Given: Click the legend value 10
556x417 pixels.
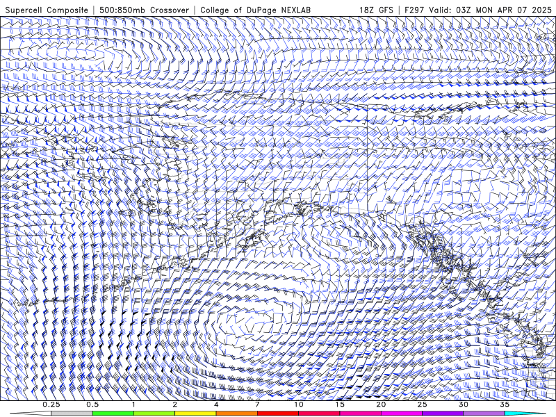Looking at the screenshot, I should click(x=299, y=404).
